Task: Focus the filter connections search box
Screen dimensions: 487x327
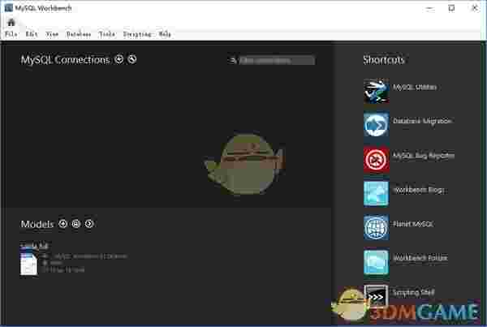Action: 277,60
